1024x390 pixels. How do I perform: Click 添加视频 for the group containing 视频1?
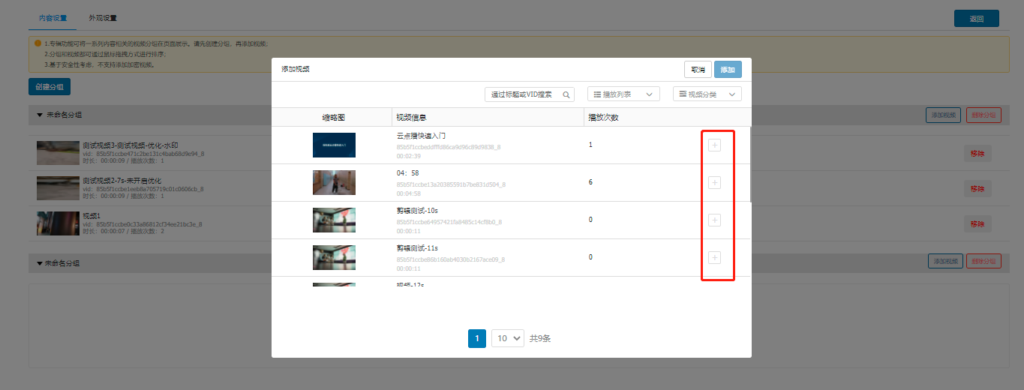(943, 115)
